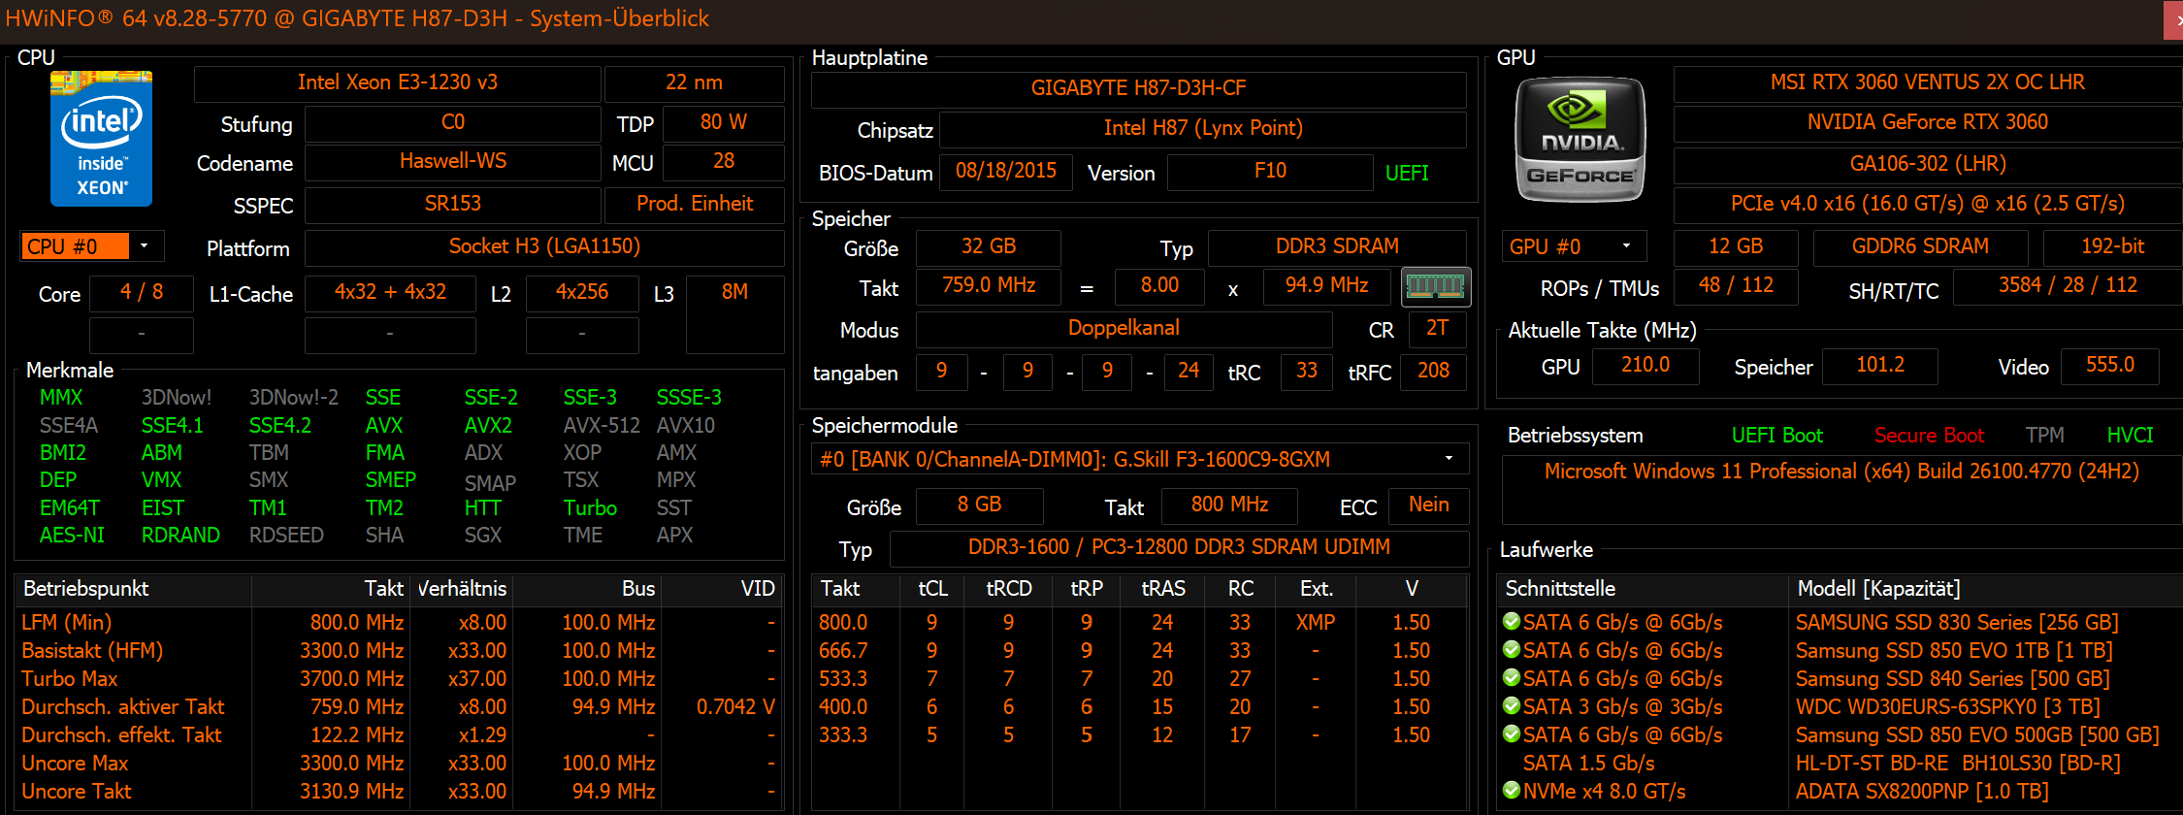Click the ECC value Nein
The height and width of the screenshot is (815, 2183).
coord(1428,505)
